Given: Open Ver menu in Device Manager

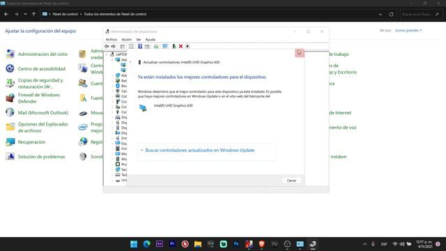Looking at the screenshot, I should [x=139, y=40].
